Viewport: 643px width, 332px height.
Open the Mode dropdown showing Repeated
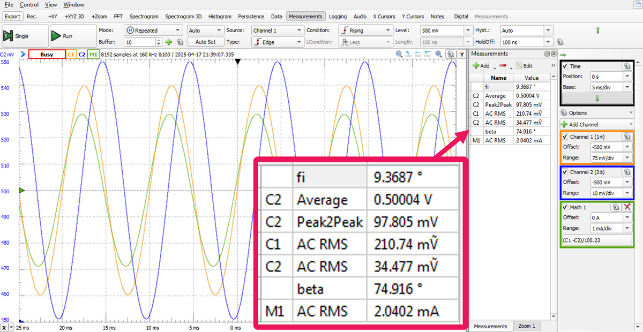pyautogui.click(x=154, y=31)
